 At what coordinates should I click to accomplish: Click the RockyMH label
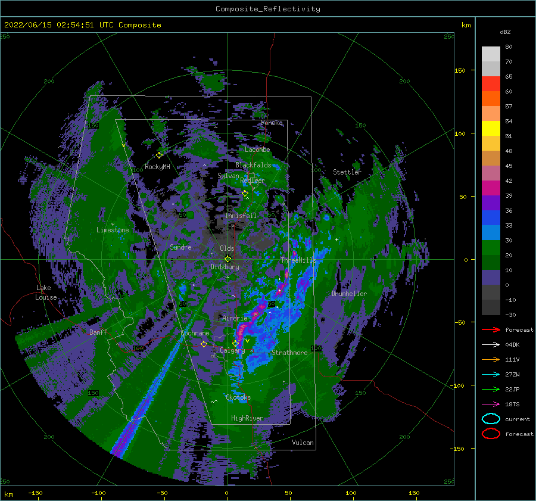[x=157, y=167]
